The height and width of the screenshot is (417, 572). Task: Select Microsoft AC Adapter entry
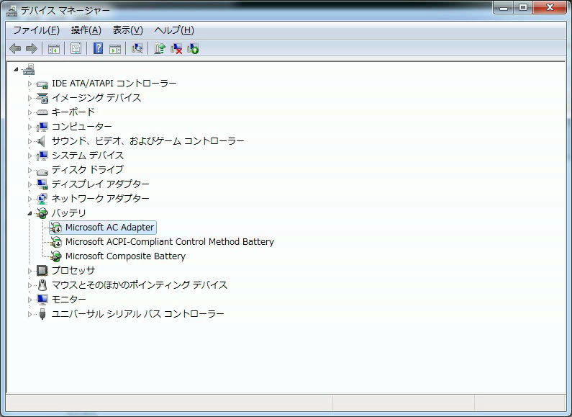(x=109, y=227)
